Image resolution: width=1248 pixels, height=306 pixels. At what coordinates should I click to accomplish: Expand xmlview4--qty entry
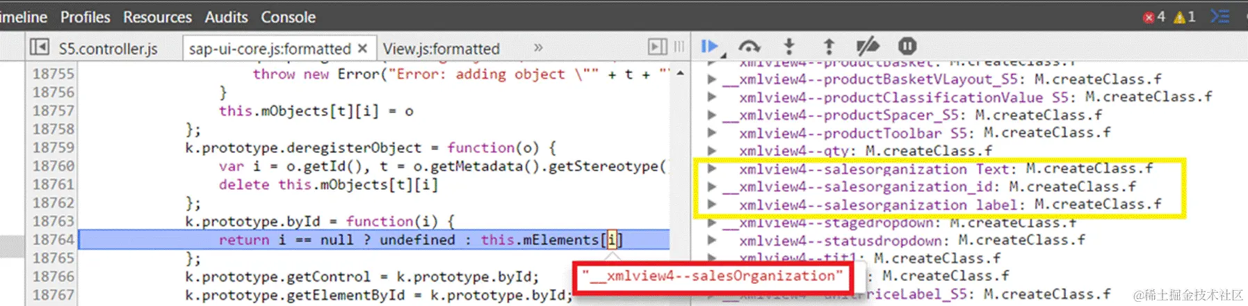(711, 150)
